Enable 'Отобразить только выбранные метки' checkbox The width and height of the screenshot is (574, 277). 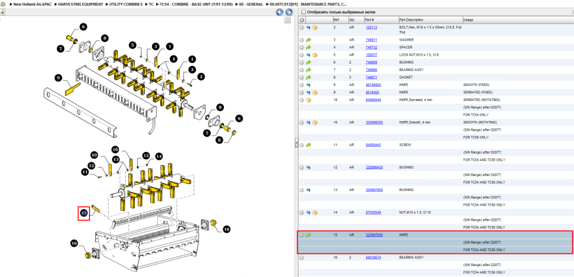coord(303,12)
